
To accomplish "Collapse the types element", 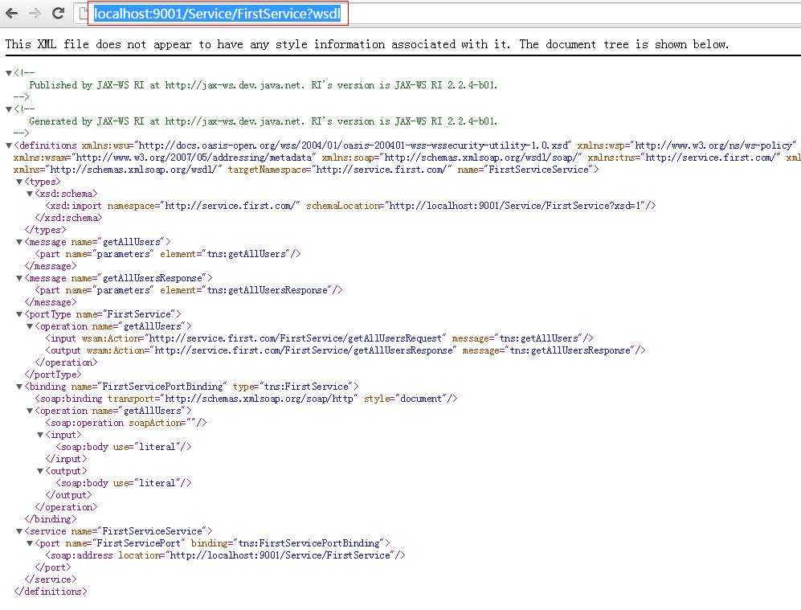I will (x=19, y=182).
